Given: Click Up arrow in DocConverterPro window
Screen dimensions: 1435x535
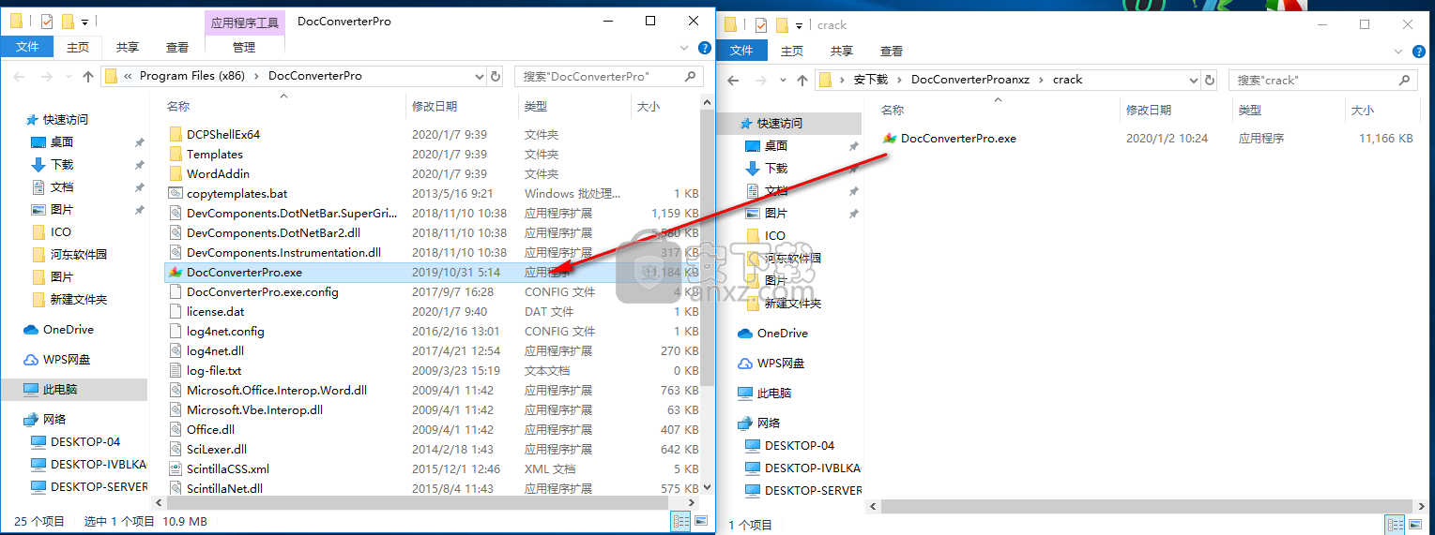Looking at the screenshot, I should 88,76.
